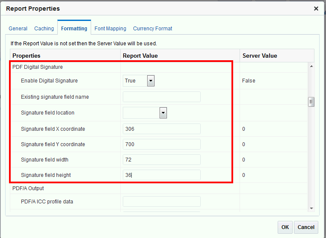Image resolution: width=326 pixels, height=238 pixels.
Task: Open the Caching tab
Action: (x=44, y=29)
